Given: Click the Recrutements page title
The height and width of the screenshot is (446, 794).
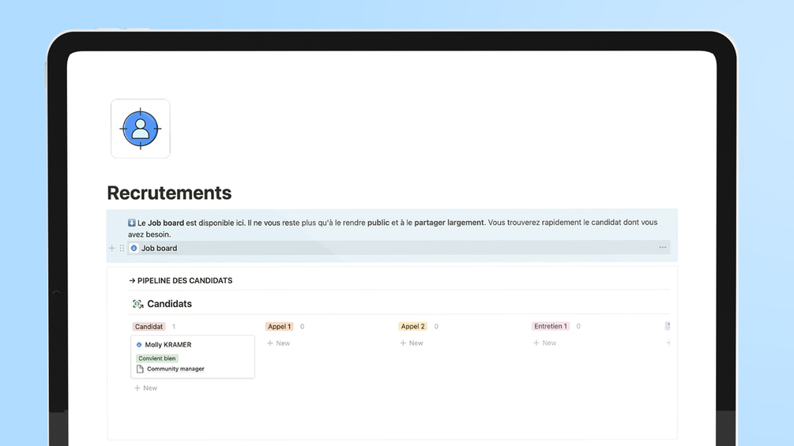Looking at the screenshot, I should (169, 193).
